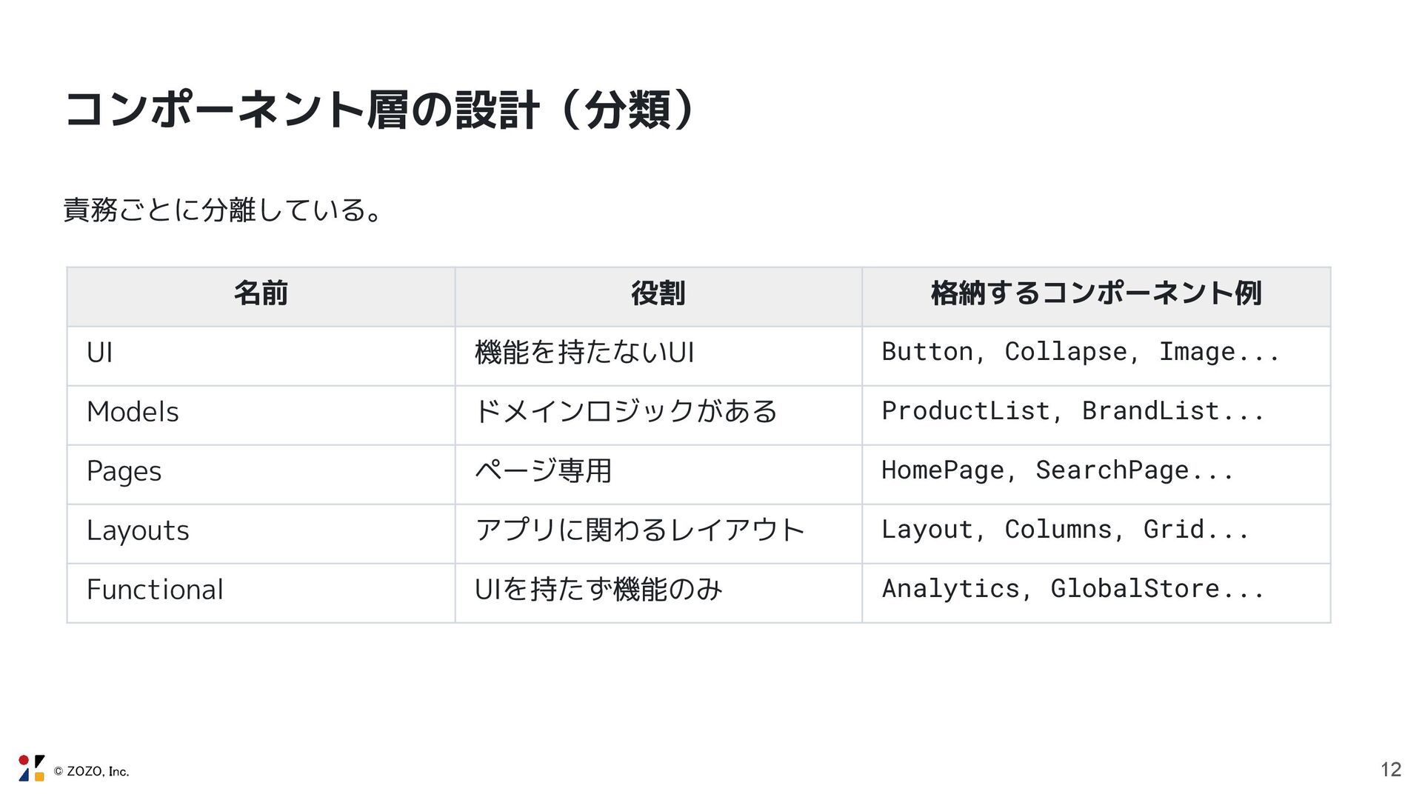The width and height of the screenshot is (1422, 800).
Task: Click the Functional name cell
Action: pos(261,593)
